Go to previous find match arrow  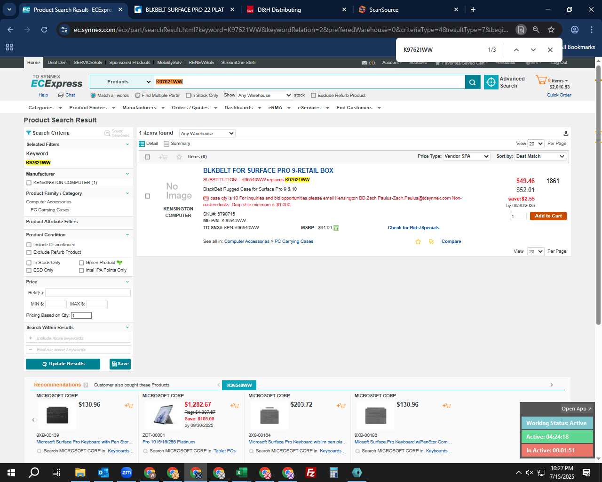coord(516,50)
